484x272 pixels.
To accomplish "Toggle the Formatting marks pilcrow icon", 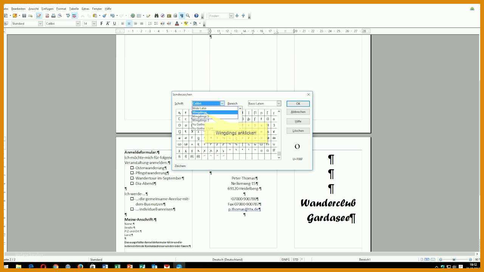I will (x=181, y=15).
